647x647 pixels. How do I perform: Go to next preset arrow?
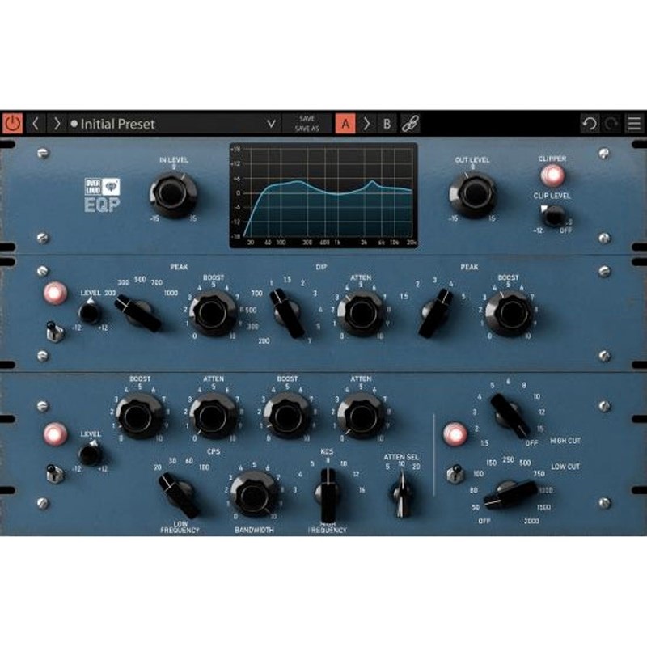(57, 124)
